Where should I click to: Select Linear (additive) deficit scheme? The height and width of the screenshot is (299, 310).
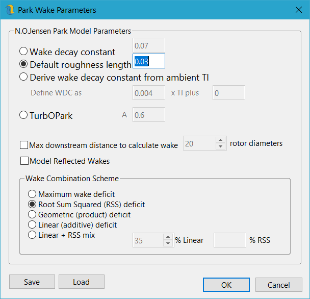point(32,225)
